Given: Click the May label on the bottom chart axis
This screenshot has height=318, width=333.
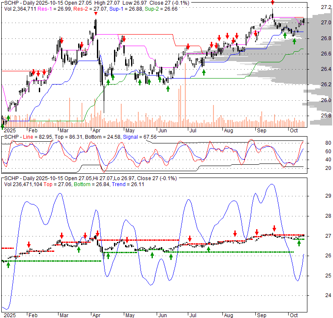Looking at the screenshot, I should coord(130,315).
